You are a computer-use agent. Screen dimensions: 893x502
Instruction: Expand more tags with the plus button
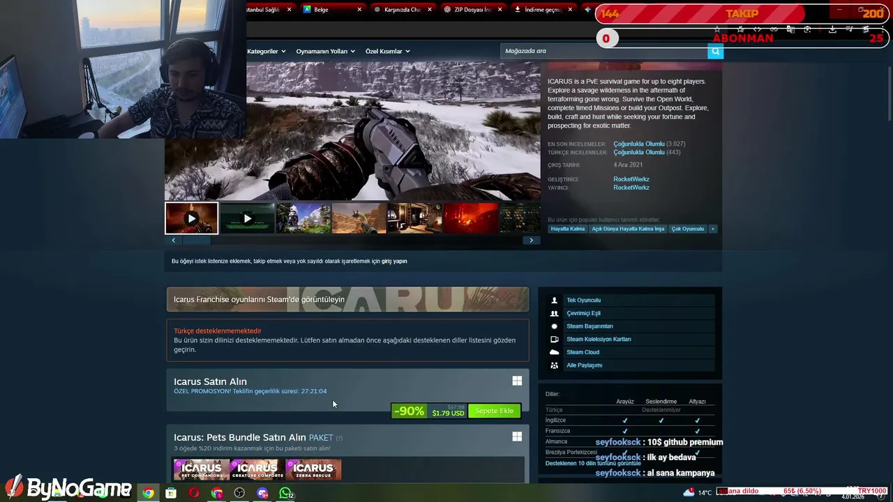click(712, 229)
